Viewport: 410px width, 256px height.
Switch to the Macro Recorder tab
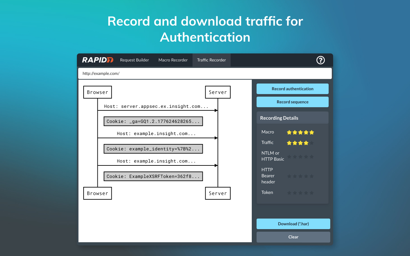pos(173,60)
